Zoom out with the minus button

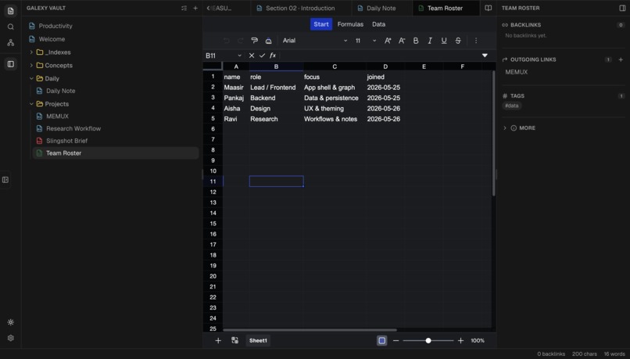click(x=396, y=340)
